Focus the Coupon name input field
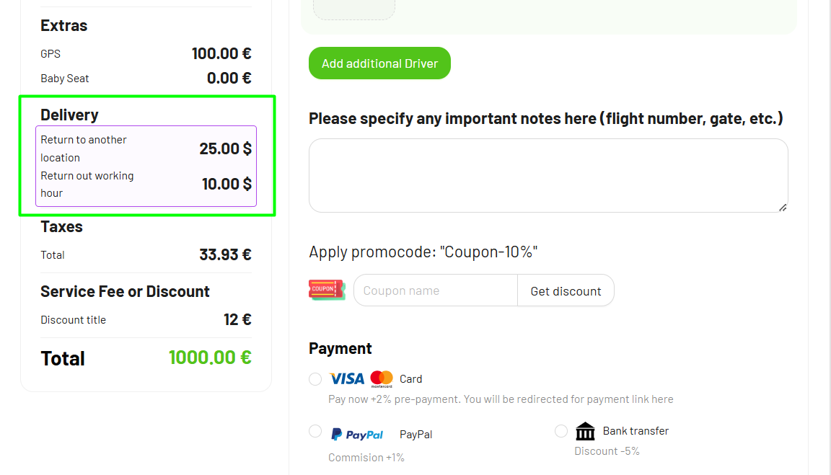This screenshot has width=831, height=475. tap(436, 291)
